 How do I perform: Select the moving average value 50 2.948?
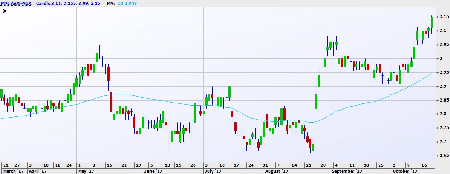[127, 4]
